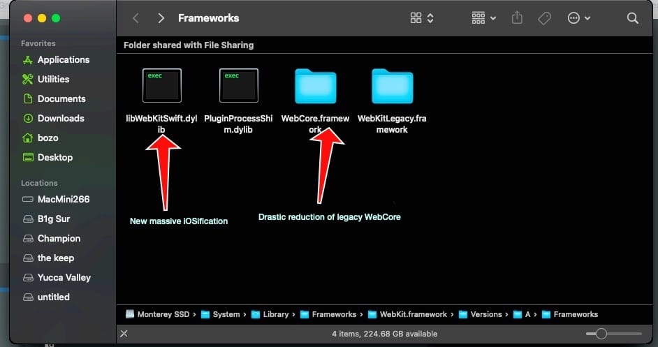Click the last Frameworks path segment
Viewport: 658px width, 347px height.
point(570,314)
